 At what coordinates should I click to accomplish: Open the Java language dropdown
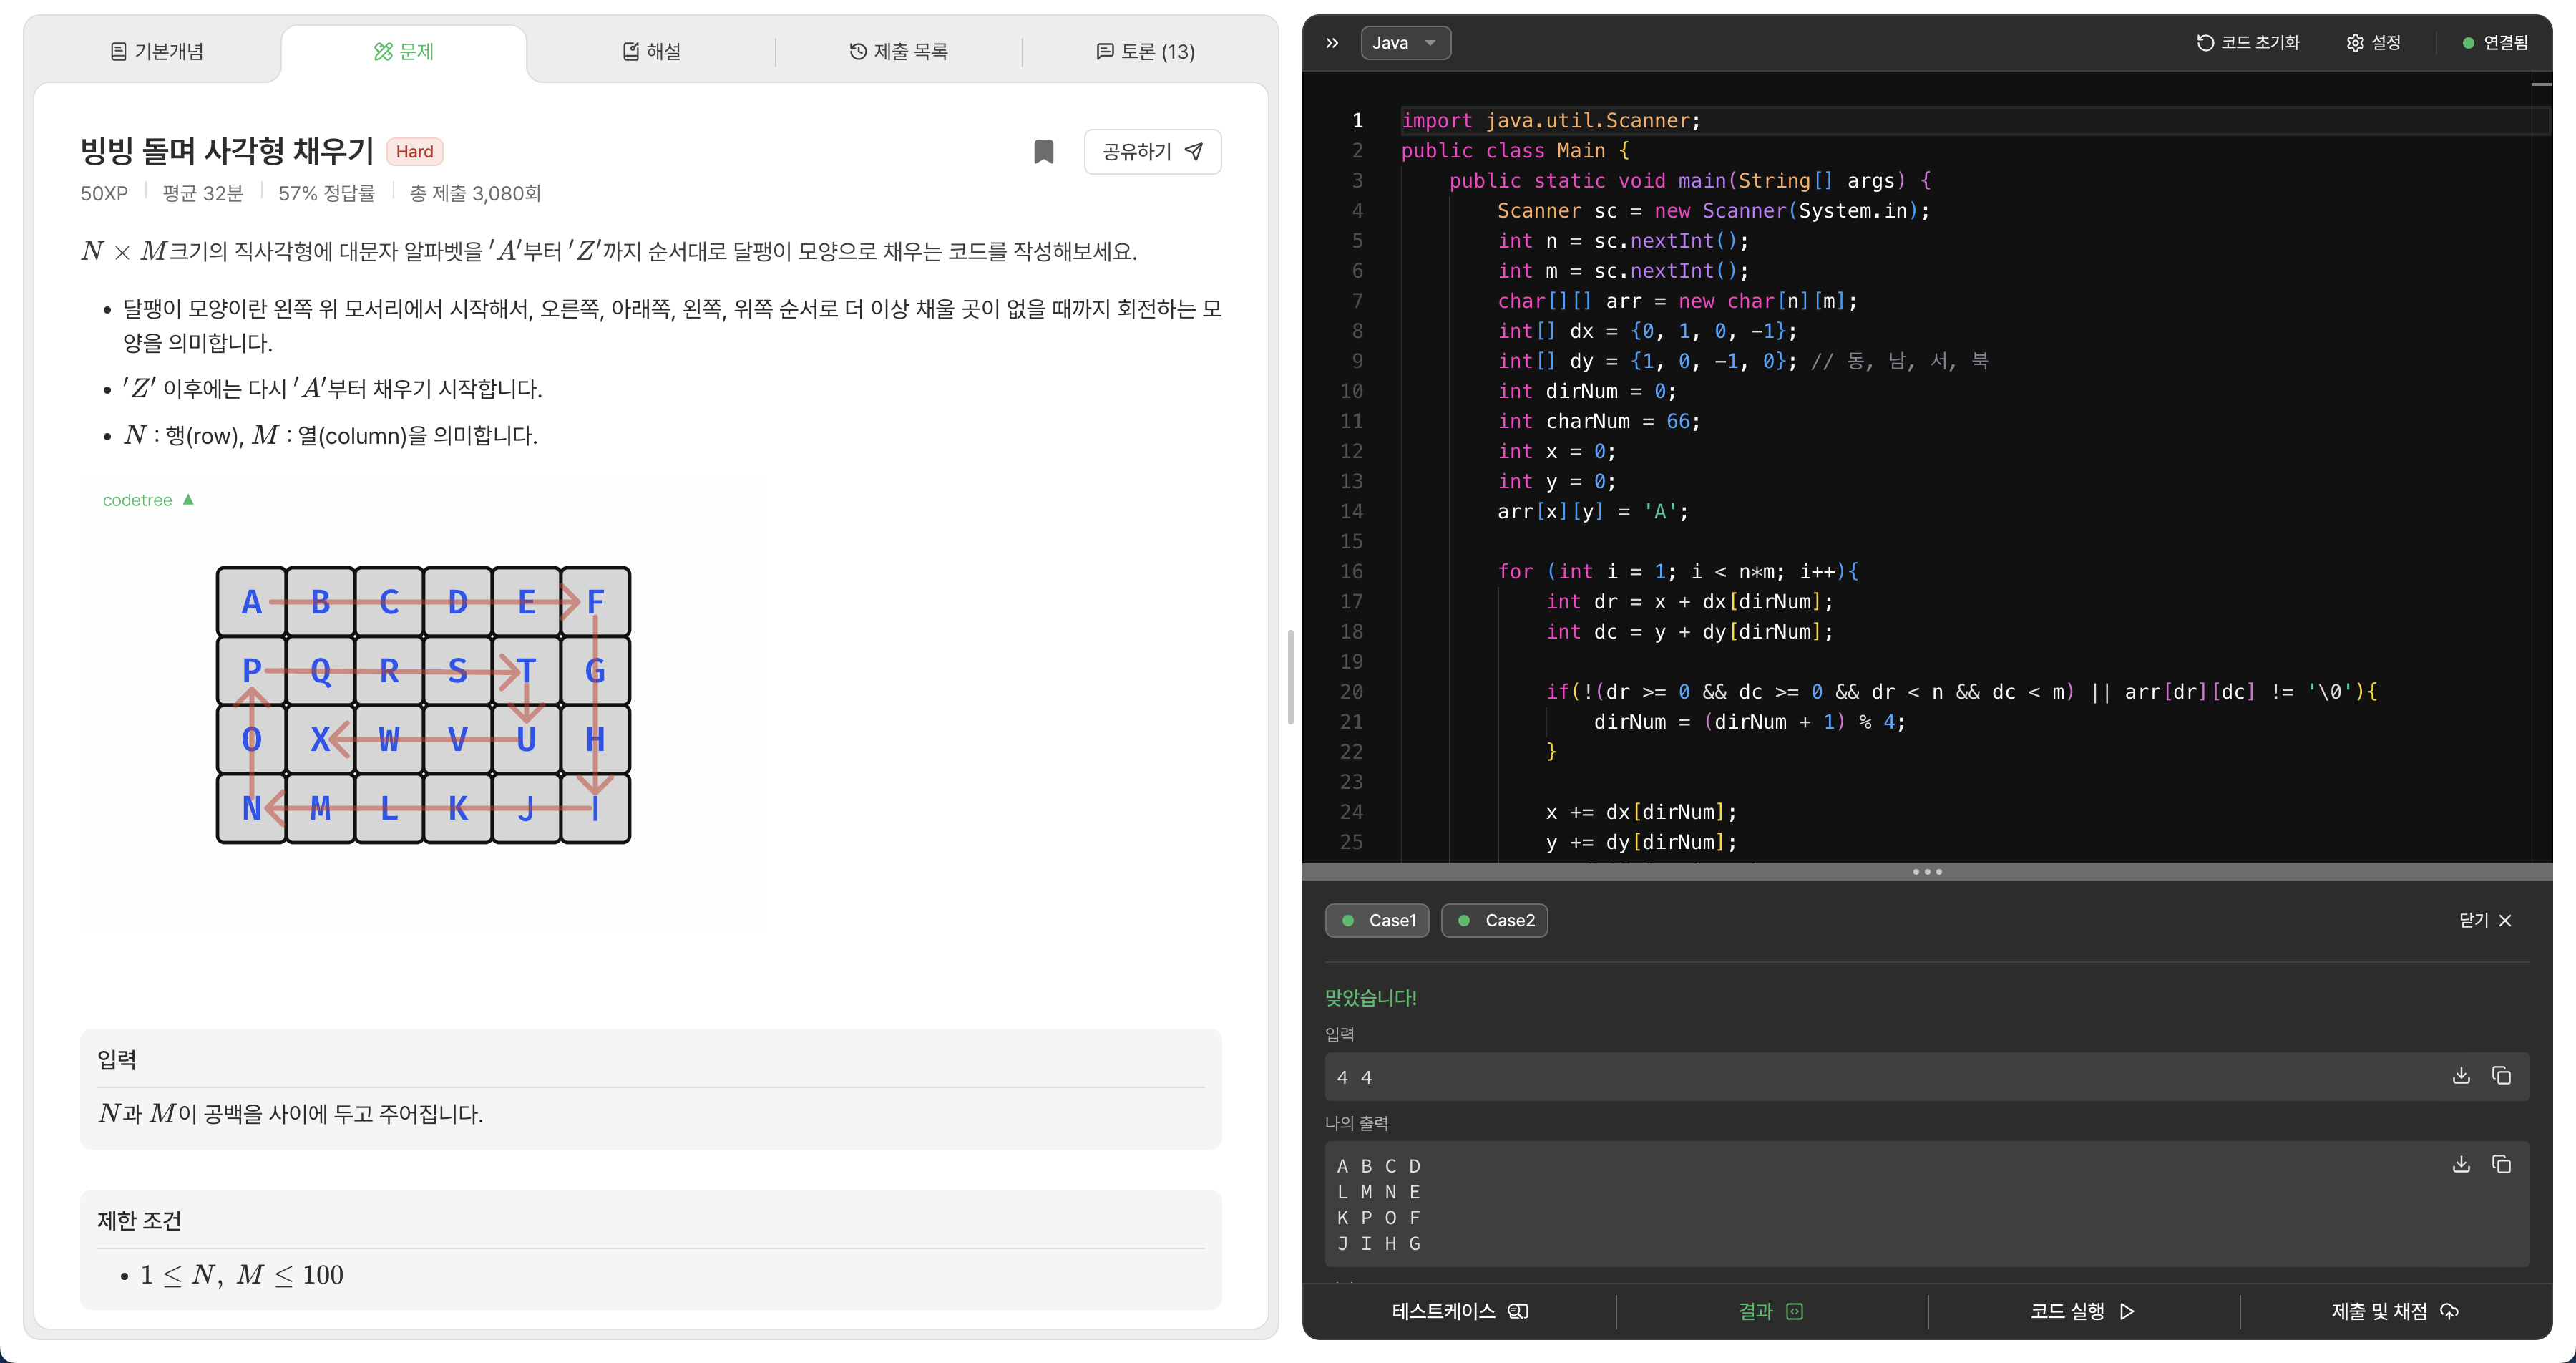[1405, 43]
